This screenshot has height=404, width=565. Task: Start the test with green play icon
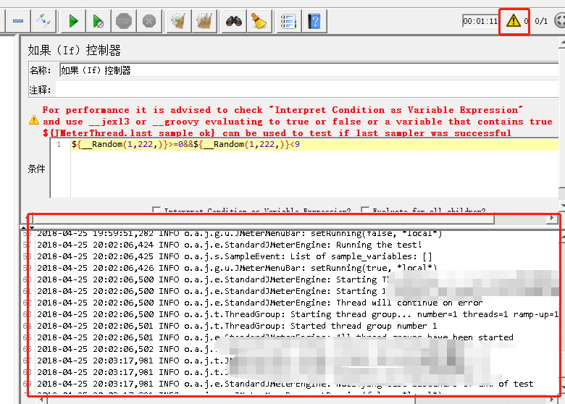click(x=73, y=21)
